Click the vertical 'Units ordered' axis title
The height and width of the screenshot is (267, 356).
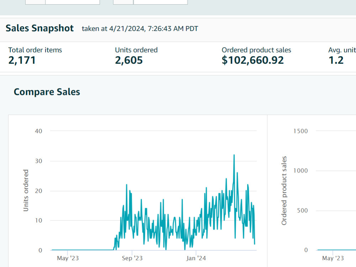(26, 190)
